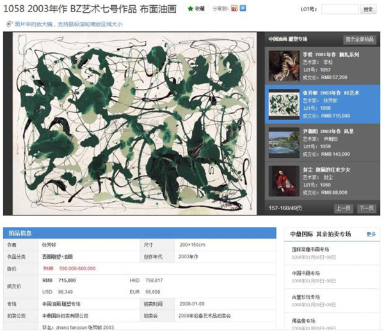Open 尹朝阳 2003年作 风景 lot title

328,131
